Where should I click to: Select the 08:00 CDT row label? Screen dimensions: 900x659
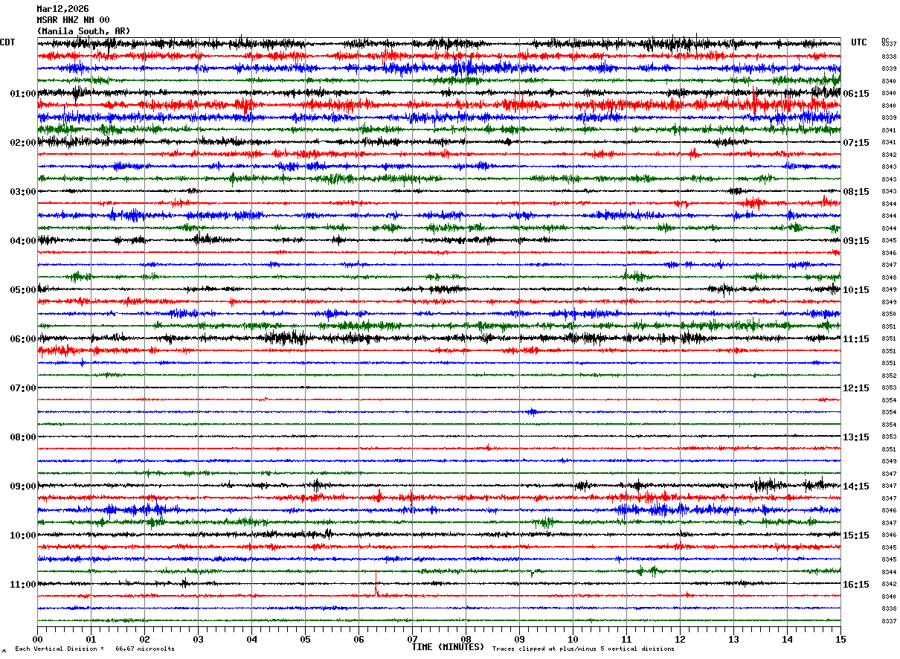(23, 437)
